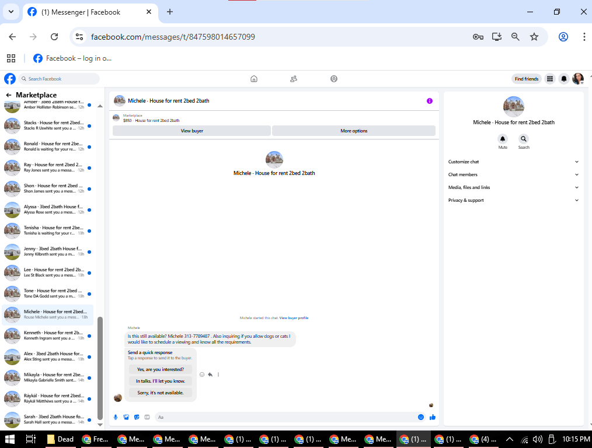Click More options button
Image resolution: width=592 pixels, height=448 pixels.
pos(354,131)
